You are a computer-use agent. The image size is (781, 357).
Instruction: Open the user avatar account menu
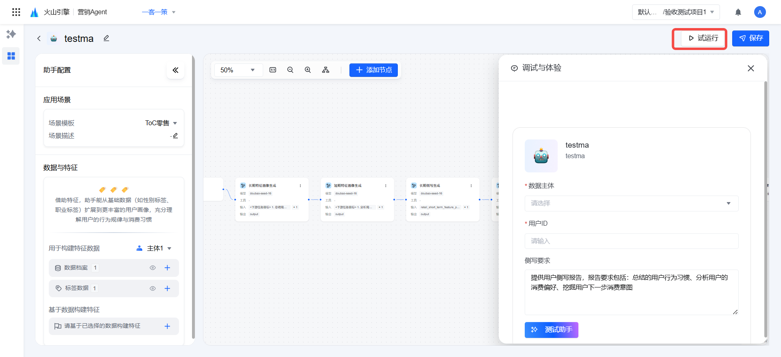[x=760, y=12]
